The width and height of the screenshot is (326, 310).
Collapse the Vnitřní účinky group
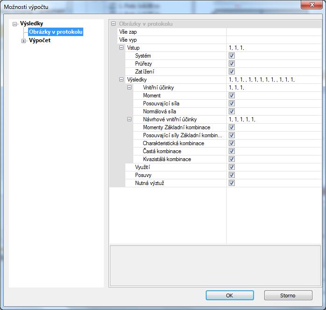[129, 88]
